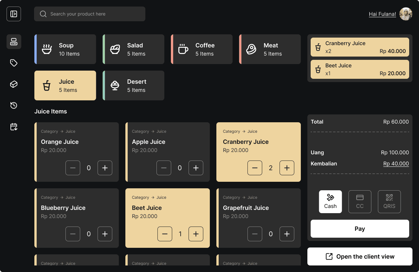Screen dimensions: 419x272
Task: Decrease Beet Juice quantity
Action: point(165,234)
